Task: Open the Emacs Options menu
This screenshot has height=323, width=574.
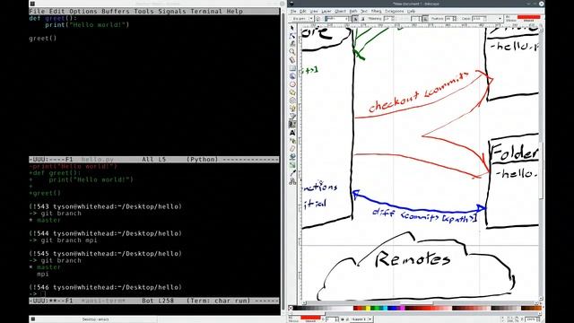Action: click(83, 12)
